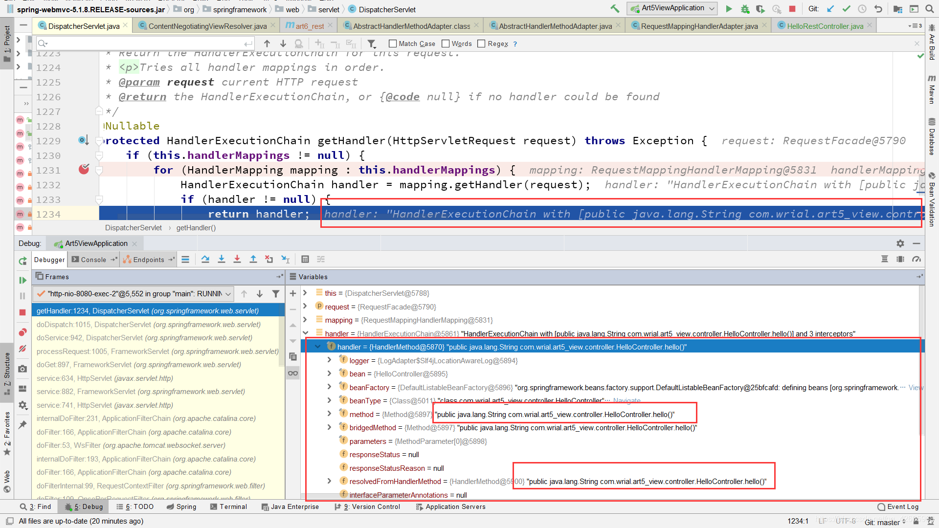Switch to HelloRestController.java tab

[x=825, y=26]
